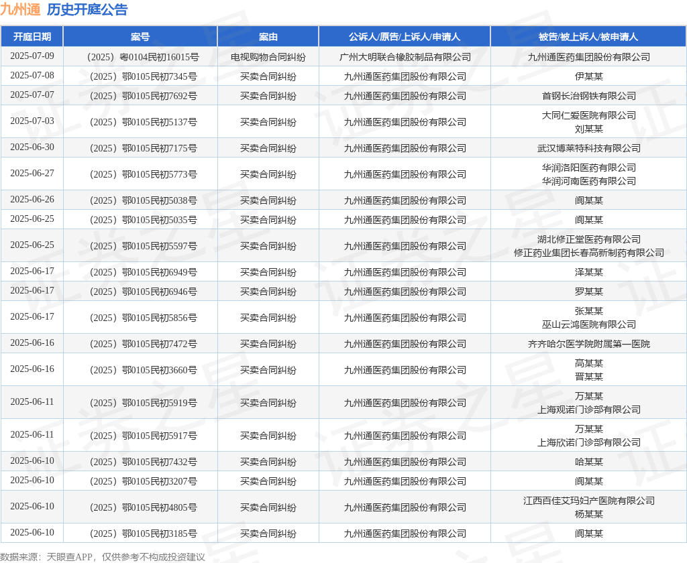687x563 pixels.
Task: Click date cell 2025-07-03
Action: pyautogui.click(x=32, y=121)
